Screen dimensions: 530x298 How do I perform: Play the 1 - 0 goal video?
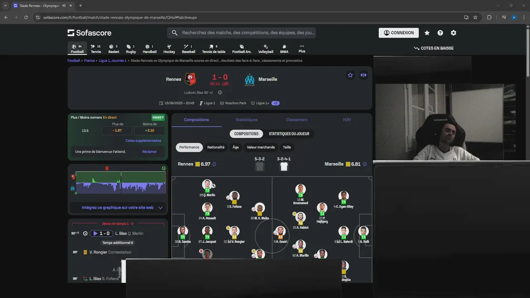[x=101, y=233]
